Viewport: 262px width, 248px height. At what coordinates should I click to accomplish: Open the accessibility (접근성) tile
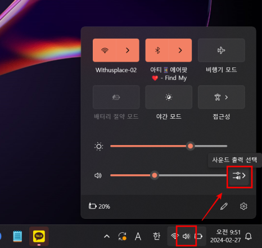(222, 97)
